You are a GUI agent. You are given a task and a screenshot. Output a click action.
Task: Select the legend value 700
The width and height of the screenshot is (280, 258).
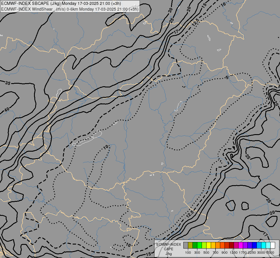point(216,253)
